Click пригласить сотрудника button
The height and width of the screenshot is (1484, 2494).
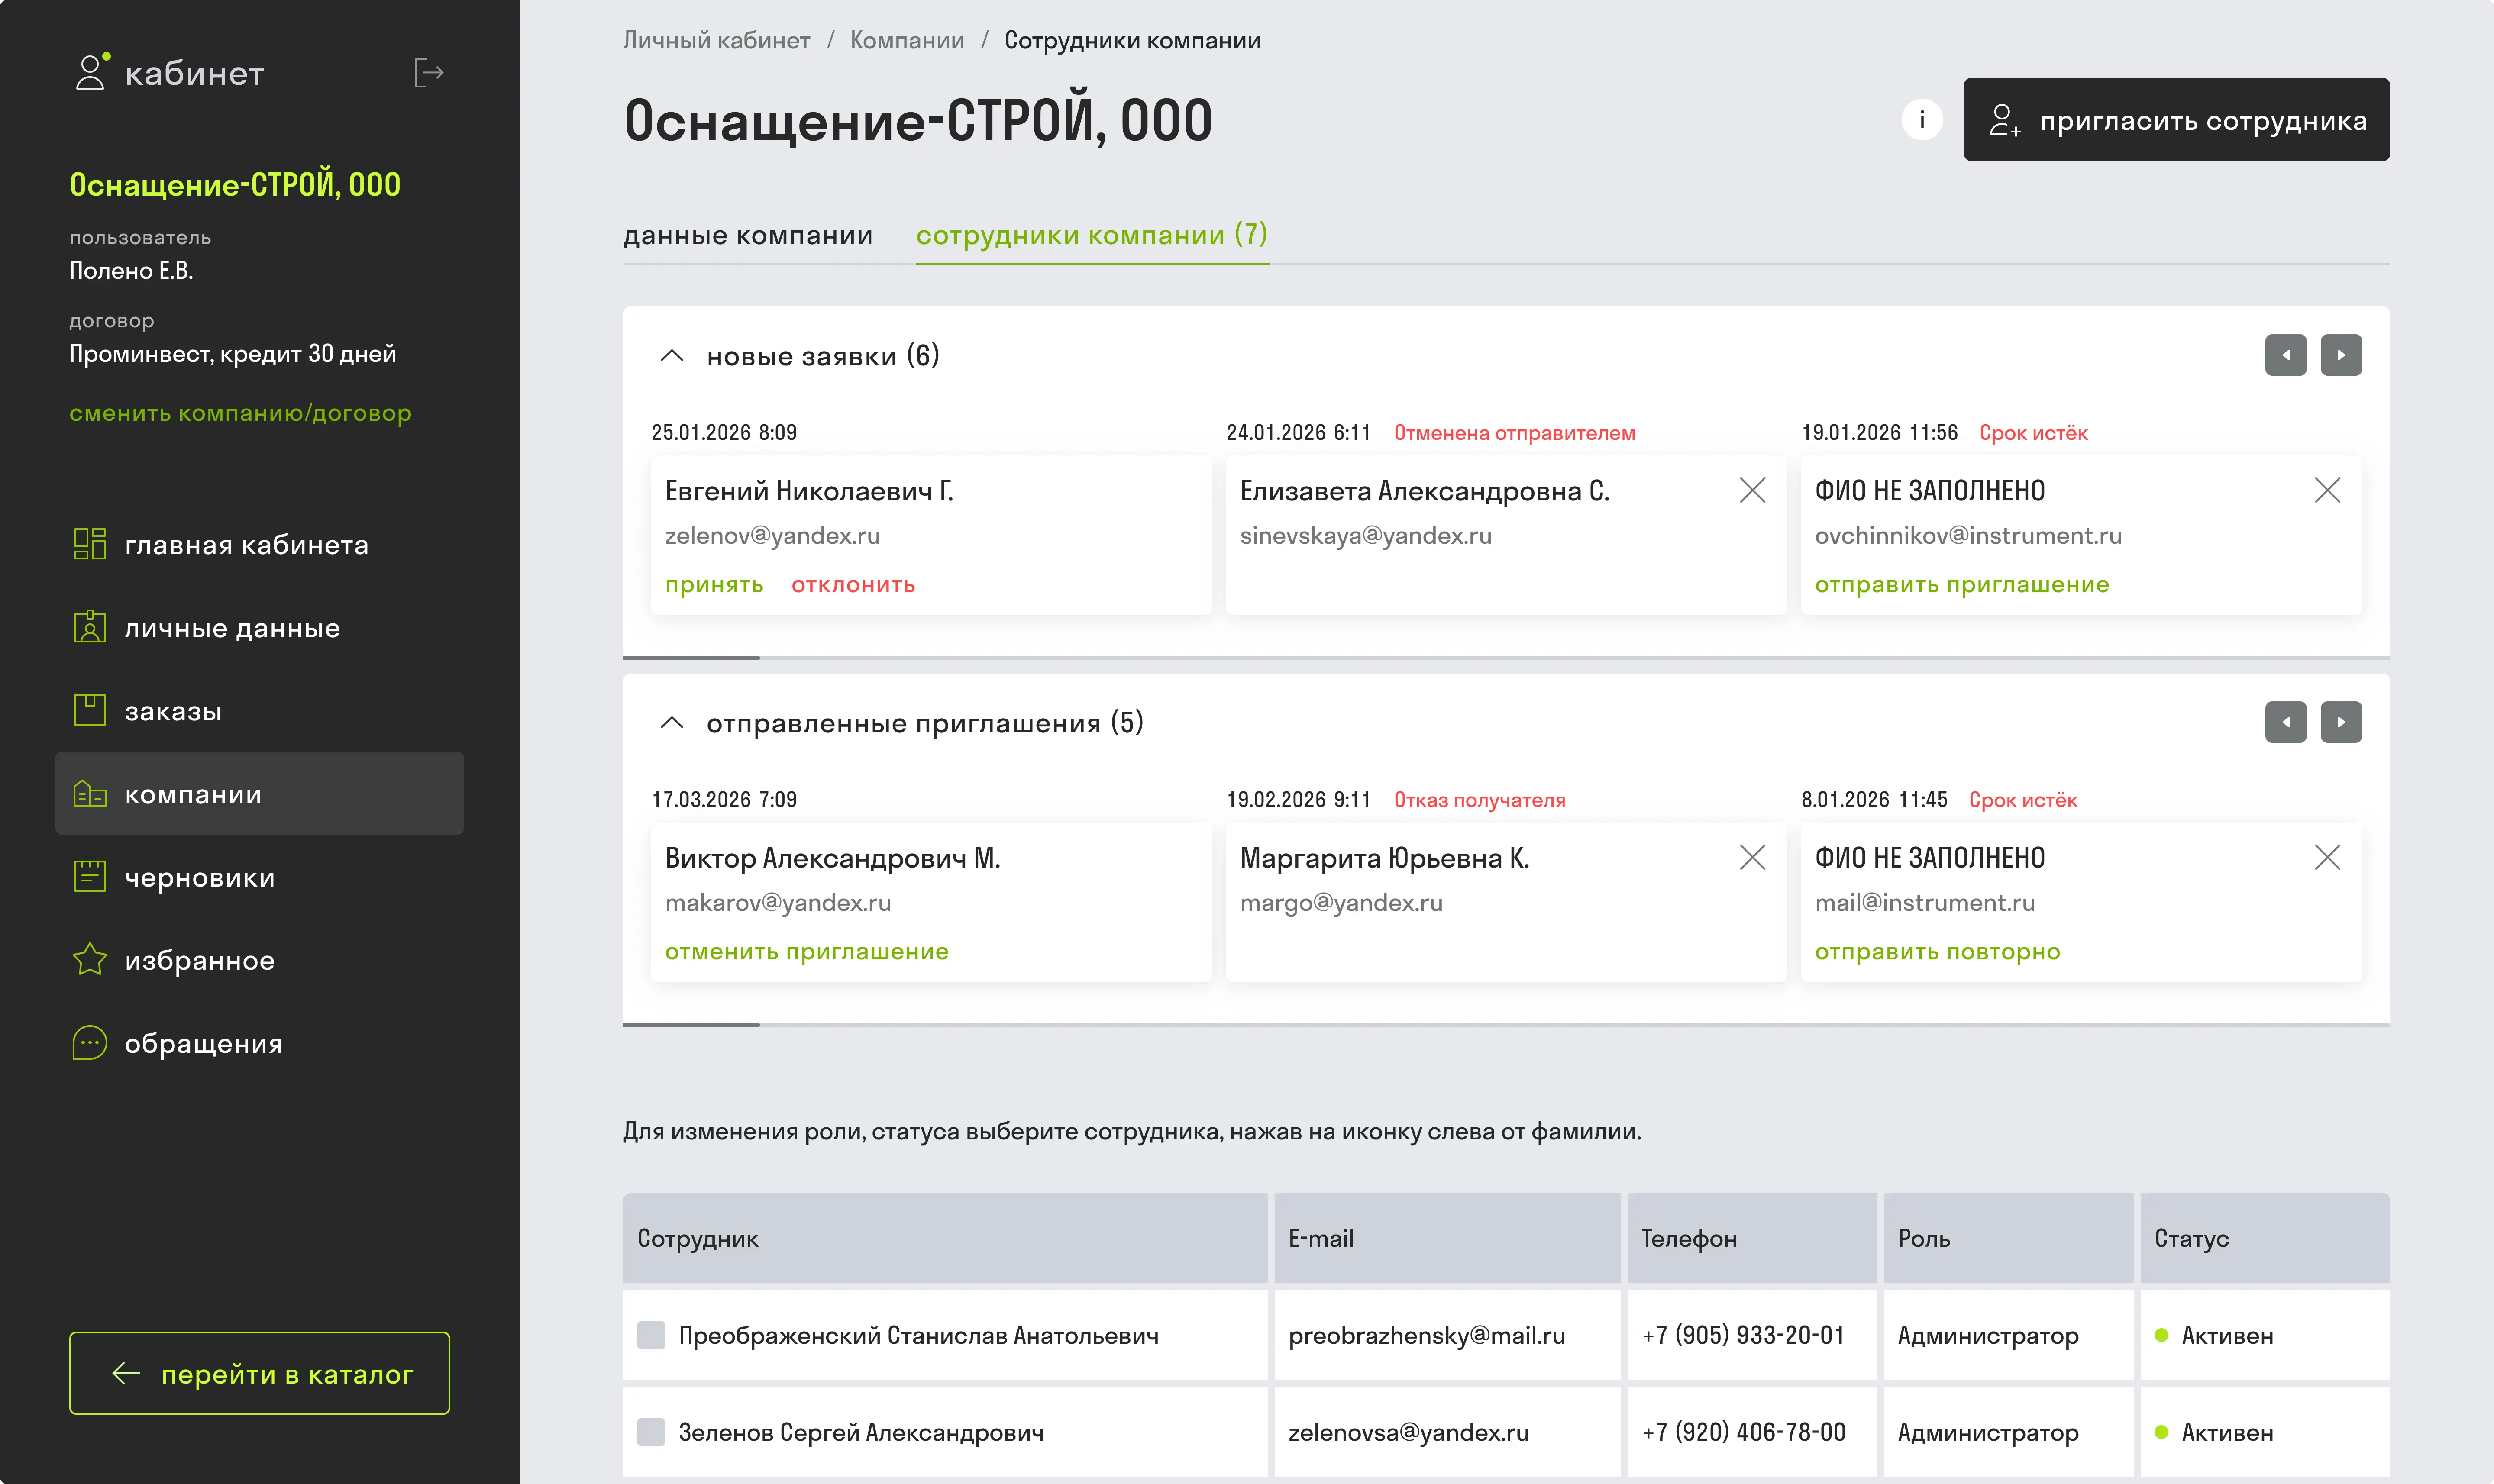(2176, 120)
